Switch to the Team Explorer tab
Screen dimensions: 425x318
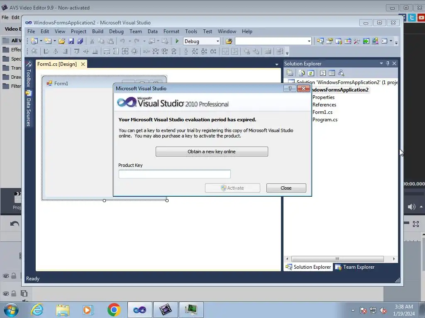click(355, 267)
